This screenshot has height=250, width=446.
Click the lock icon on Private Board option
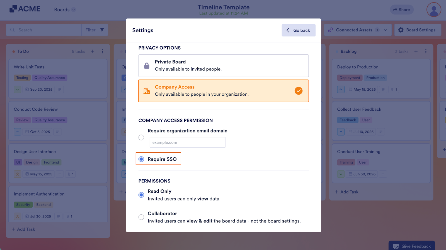146,66
